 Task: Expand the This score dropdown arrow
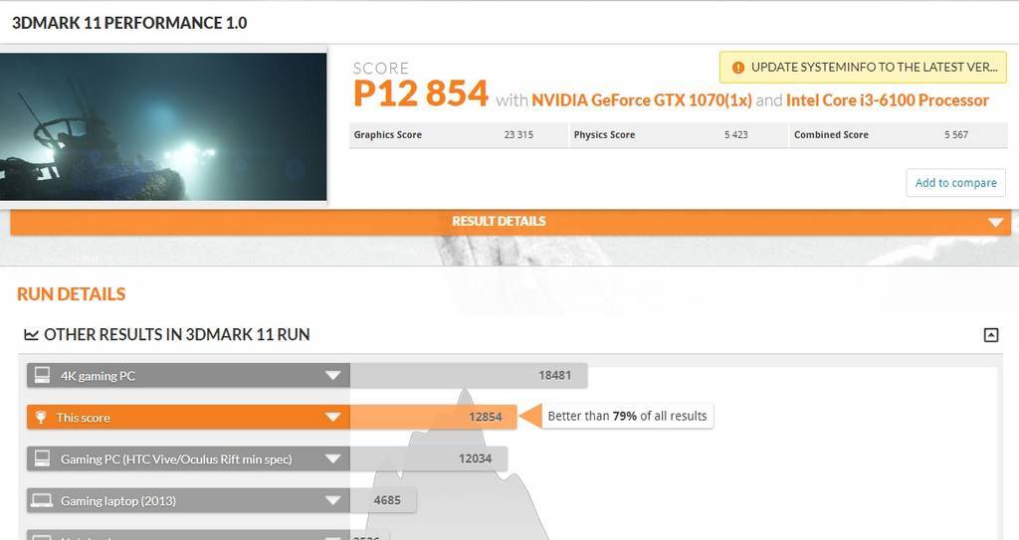(332, 418)
